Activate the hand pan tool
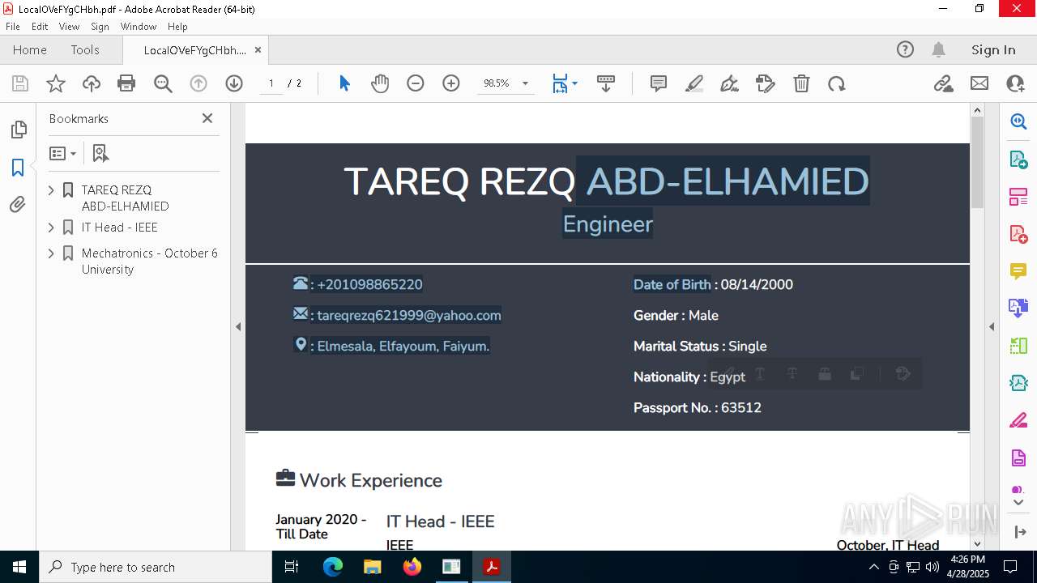This screenshot has width=1037, height=583. (x=380, y=83)
